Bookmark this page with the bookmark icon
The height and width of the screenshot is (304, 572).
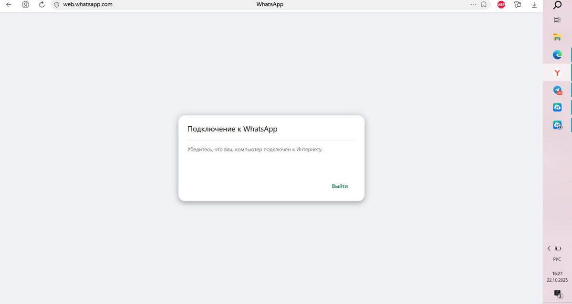point(484,5)
